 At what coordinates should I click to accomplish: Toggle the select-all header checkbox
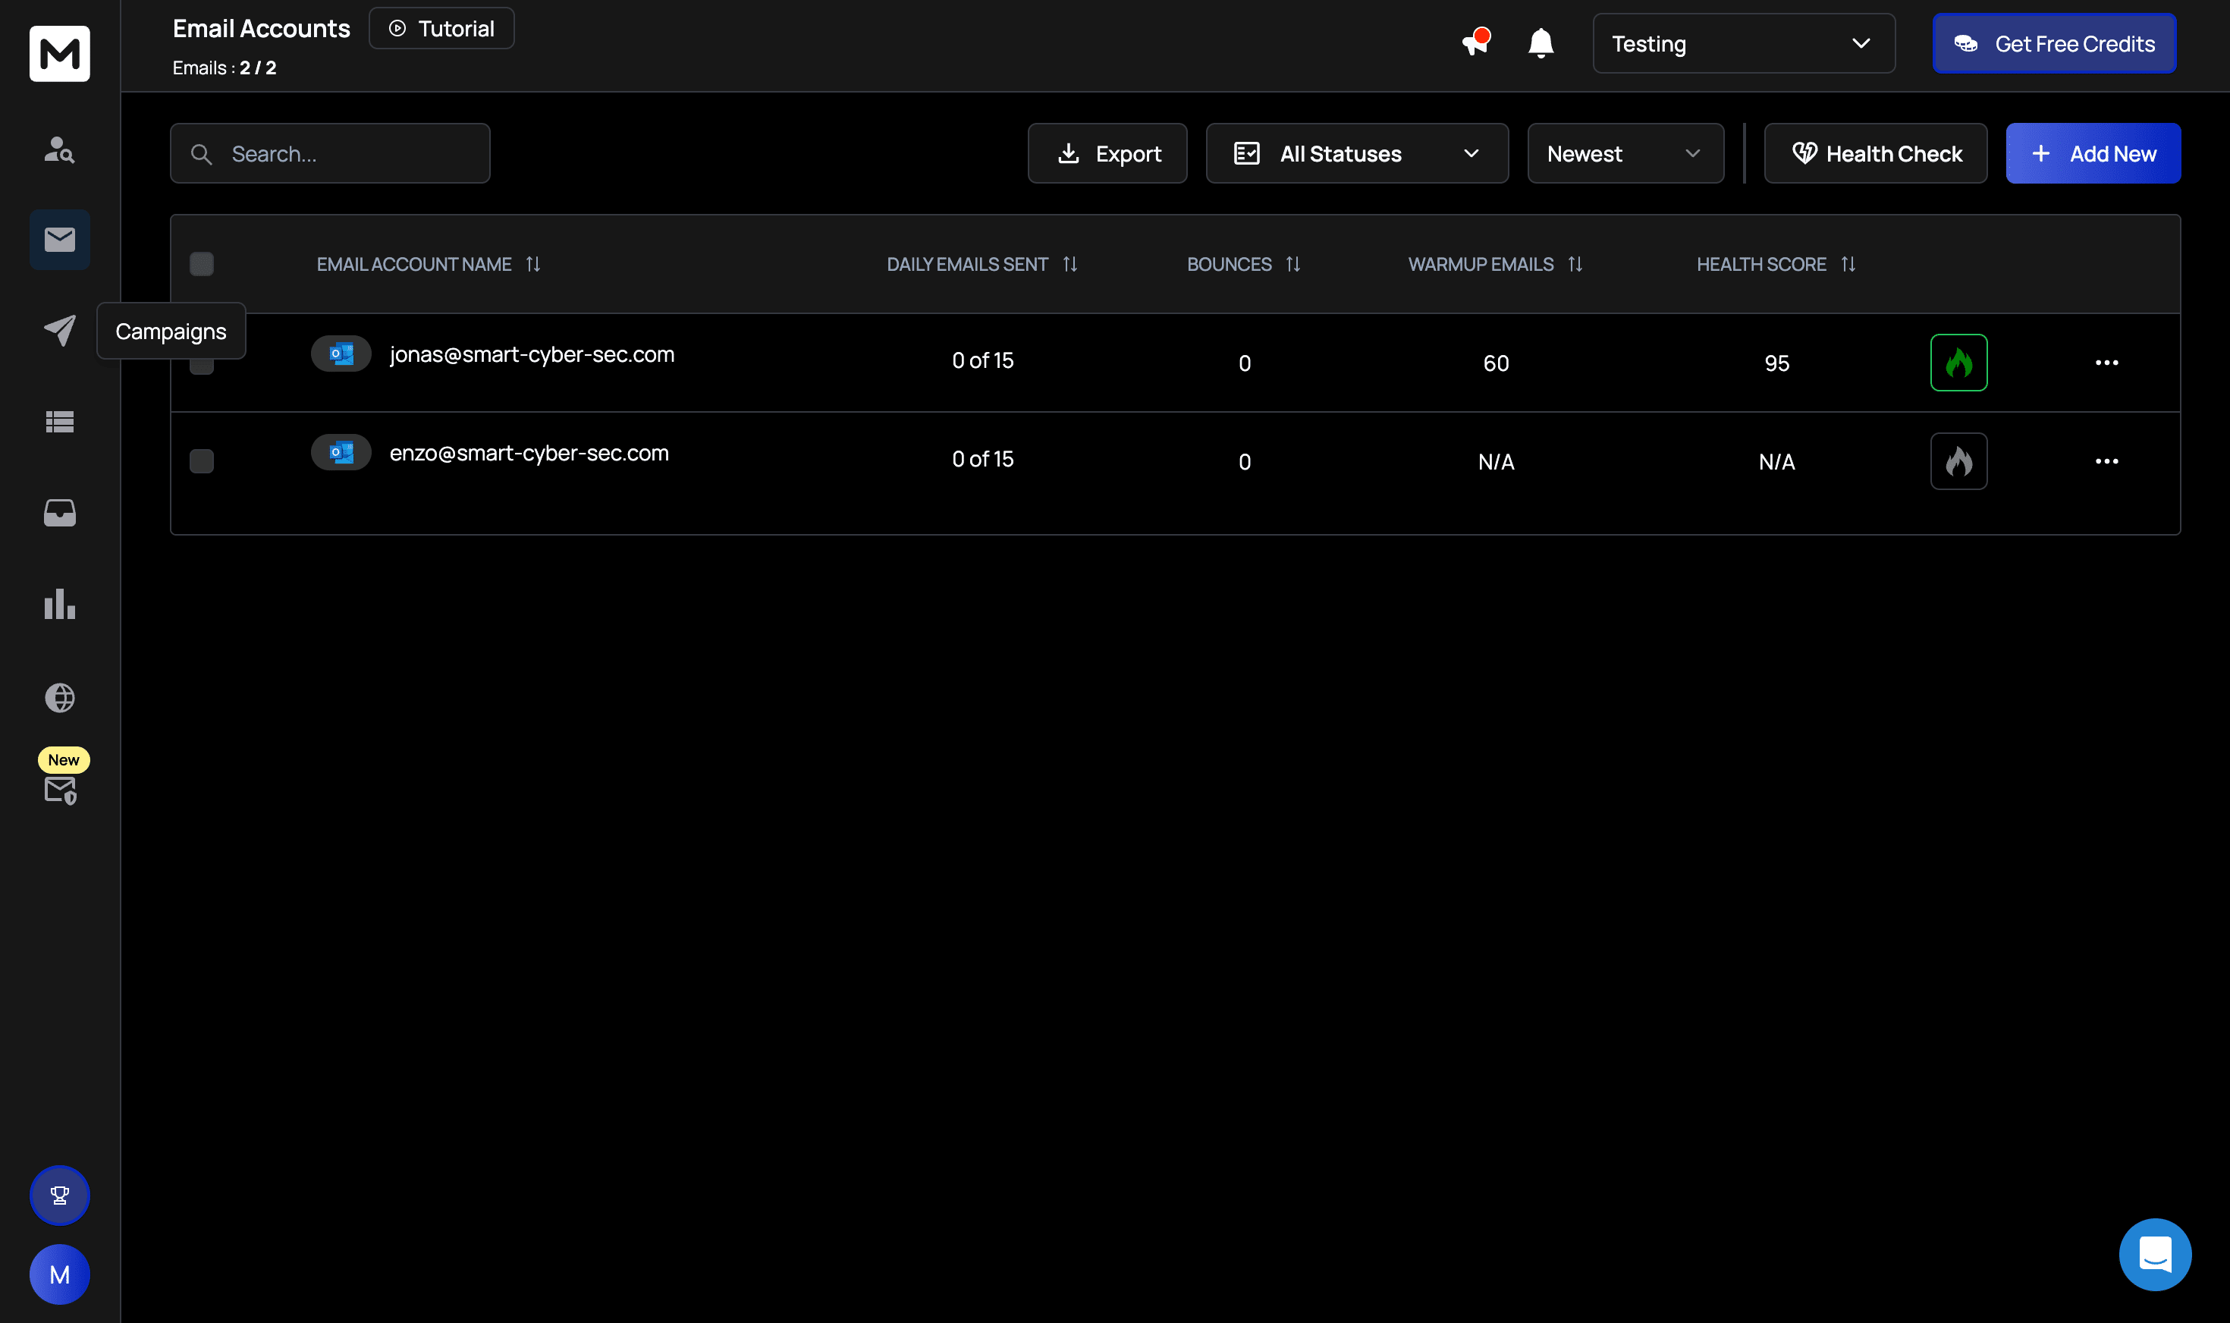pyautogui.click(x=202, y=264)
